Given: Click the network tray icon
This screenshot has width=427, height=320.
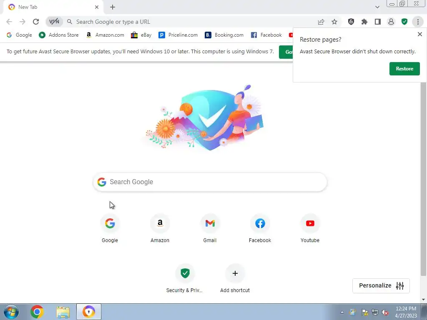Looking at the screenshot, I should click(375, 312).
